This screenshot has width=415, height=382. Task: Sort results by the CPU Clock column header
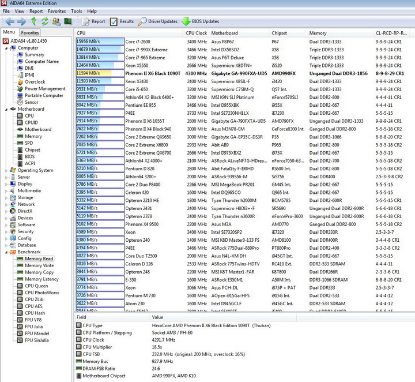pos(197,33)
